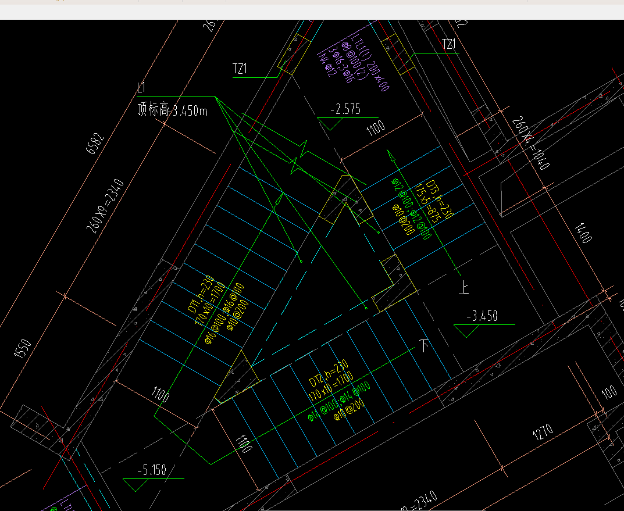The width and height of the screenshot is (624, 511).
Task: Select the '6582' dimension text
Action: pos(95,144)
